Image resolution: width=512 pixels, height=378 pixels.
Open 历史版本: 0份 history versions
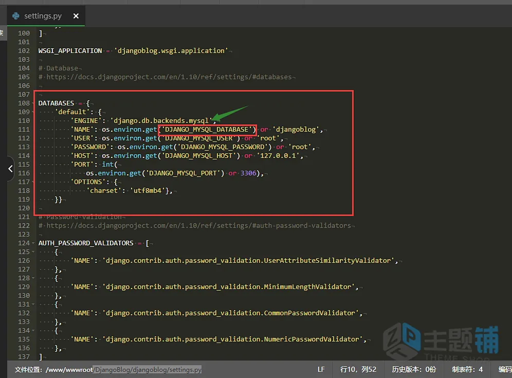pyautogui.click(x=414, y=369)
